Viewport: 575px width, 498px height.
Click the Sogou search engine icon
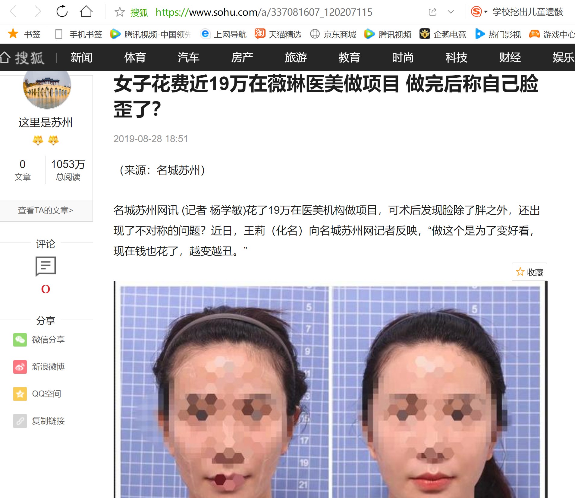pyautogui.click(x=476, y=12)
